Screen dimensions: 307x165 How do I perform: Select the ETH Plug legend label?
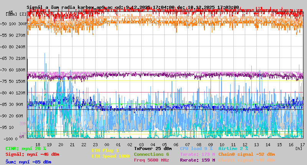105,150
